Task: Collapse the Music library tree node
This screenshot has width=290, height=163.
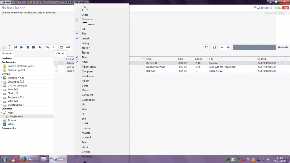Action: pyautogui.click(x=1, y=113)
